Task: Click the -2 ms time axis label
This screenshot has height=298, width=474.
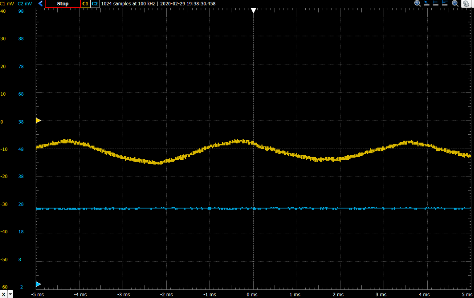Action: (x=167, y=295)
